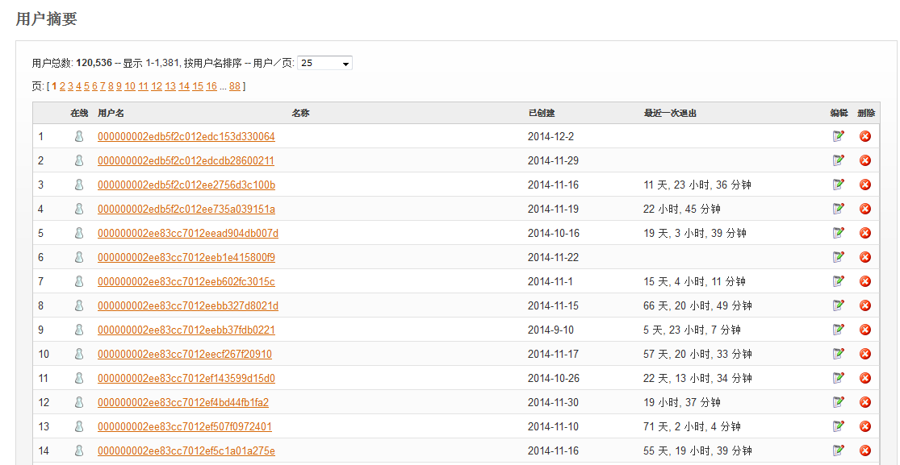Edit user ending in 735a039151a
Viewport: 900px width, 465px height.
pyautogui.click(x=839, y=208)
